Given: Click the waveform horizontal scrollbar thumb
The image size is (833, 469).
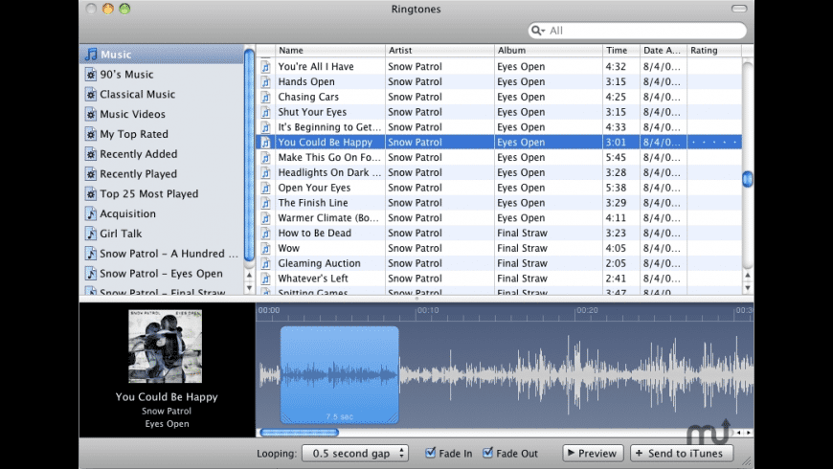Looking at the screenshot, I should tap(299, 433).
